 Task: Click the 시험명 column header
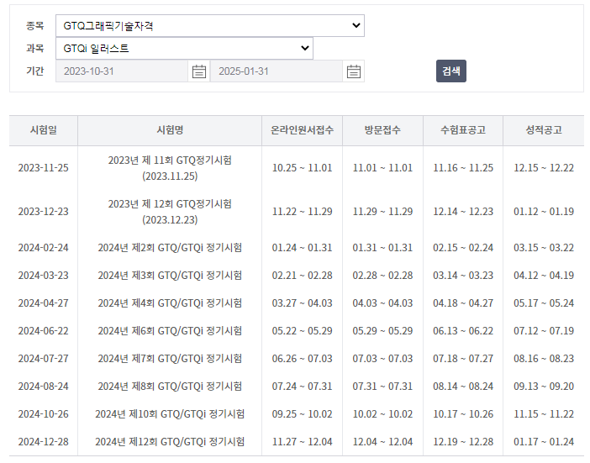point(170,130)
